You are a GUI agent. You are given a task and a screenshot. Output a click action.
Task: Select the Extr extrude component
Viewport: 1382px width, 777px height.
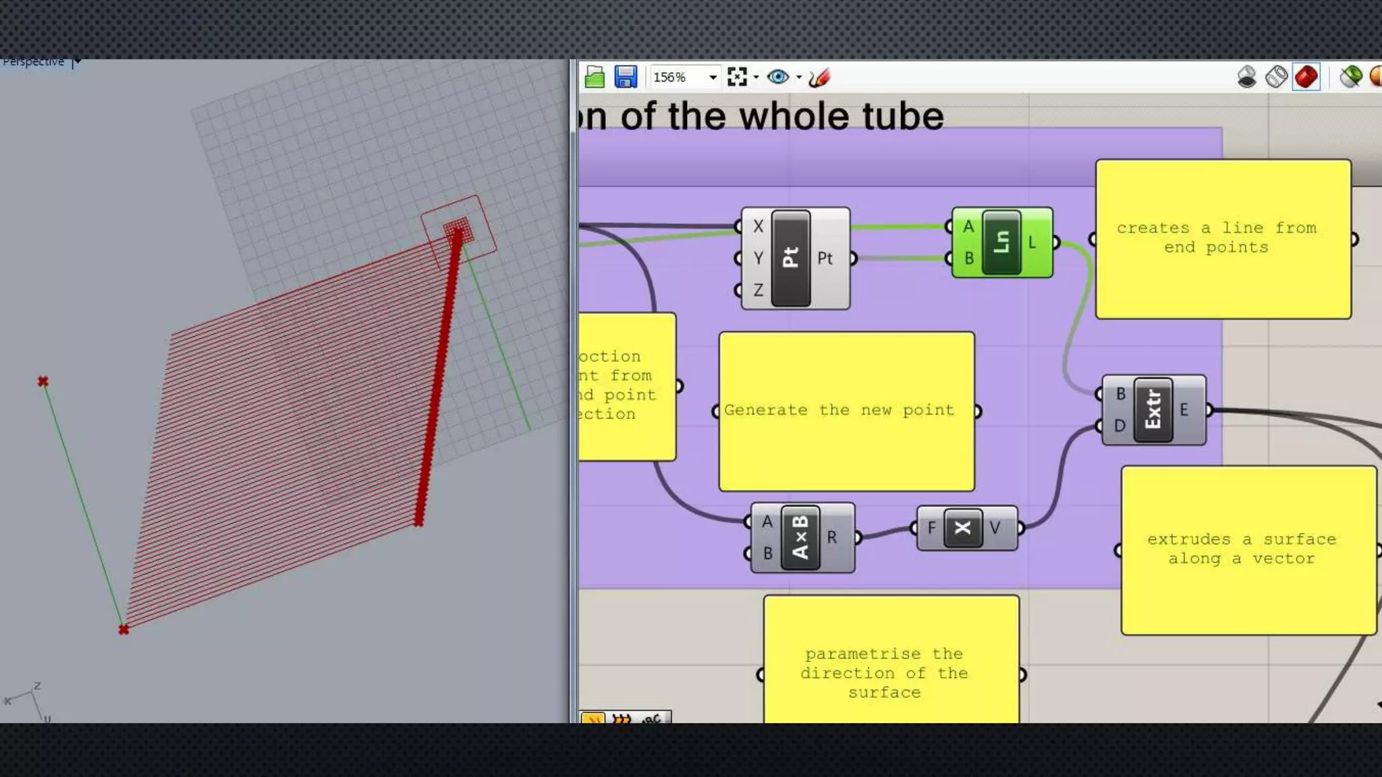tap(1153, 409)
